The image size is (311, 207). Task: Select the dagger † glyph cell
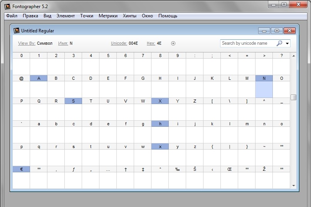(125, 177)
